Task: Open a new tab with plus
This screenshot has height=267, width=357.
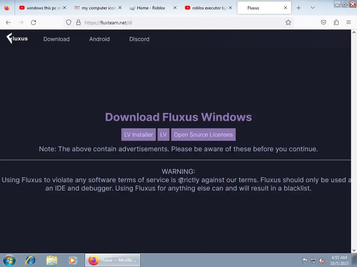Action: coord(299,8)
